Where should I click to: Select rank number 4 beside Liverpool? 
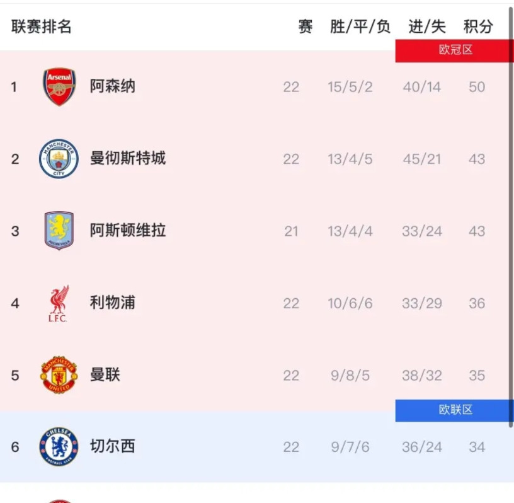pyautogui.click(x=14, y=303)
